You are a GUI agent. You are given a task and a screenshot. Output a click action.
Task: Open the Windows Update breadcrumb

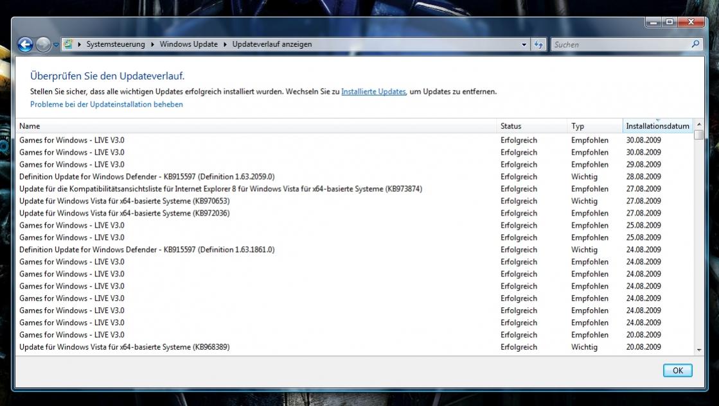pyautogui.click(x=188, y=44)
